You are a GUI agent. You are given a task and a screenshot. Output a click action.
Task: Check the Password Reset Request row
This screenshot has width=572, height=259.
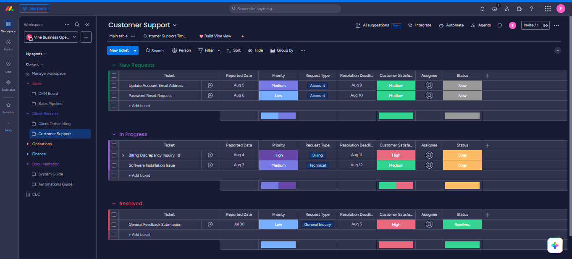click(x=114, y=96)
